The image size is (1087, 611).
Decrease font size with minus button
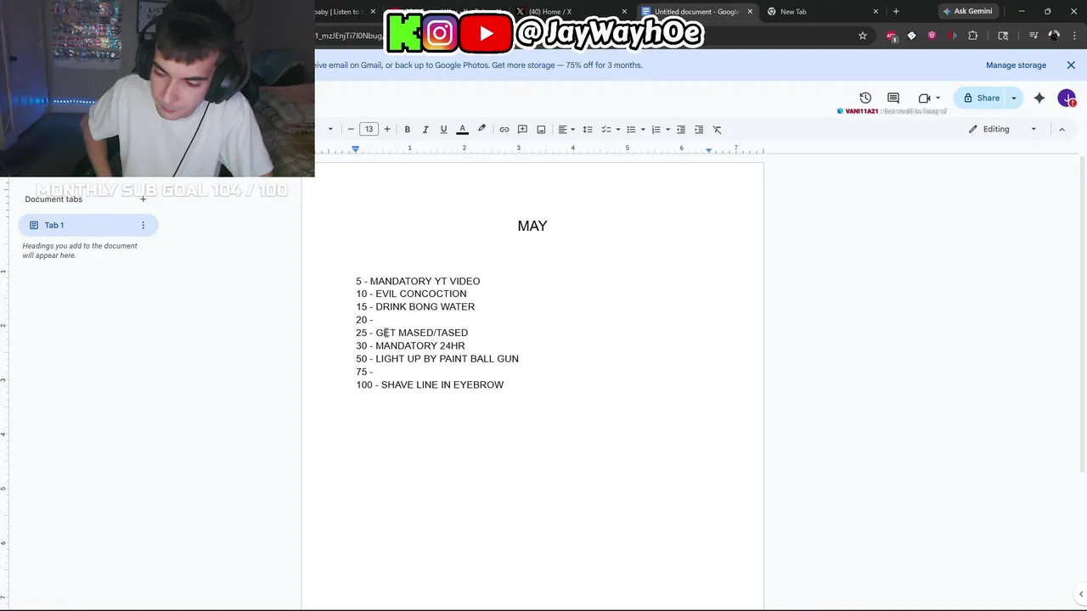tap(351, 129)
